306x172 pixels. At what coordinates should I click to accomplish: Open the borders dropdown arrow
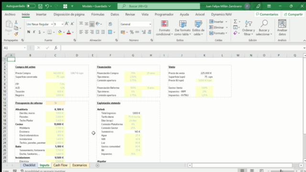pos(54,32)
